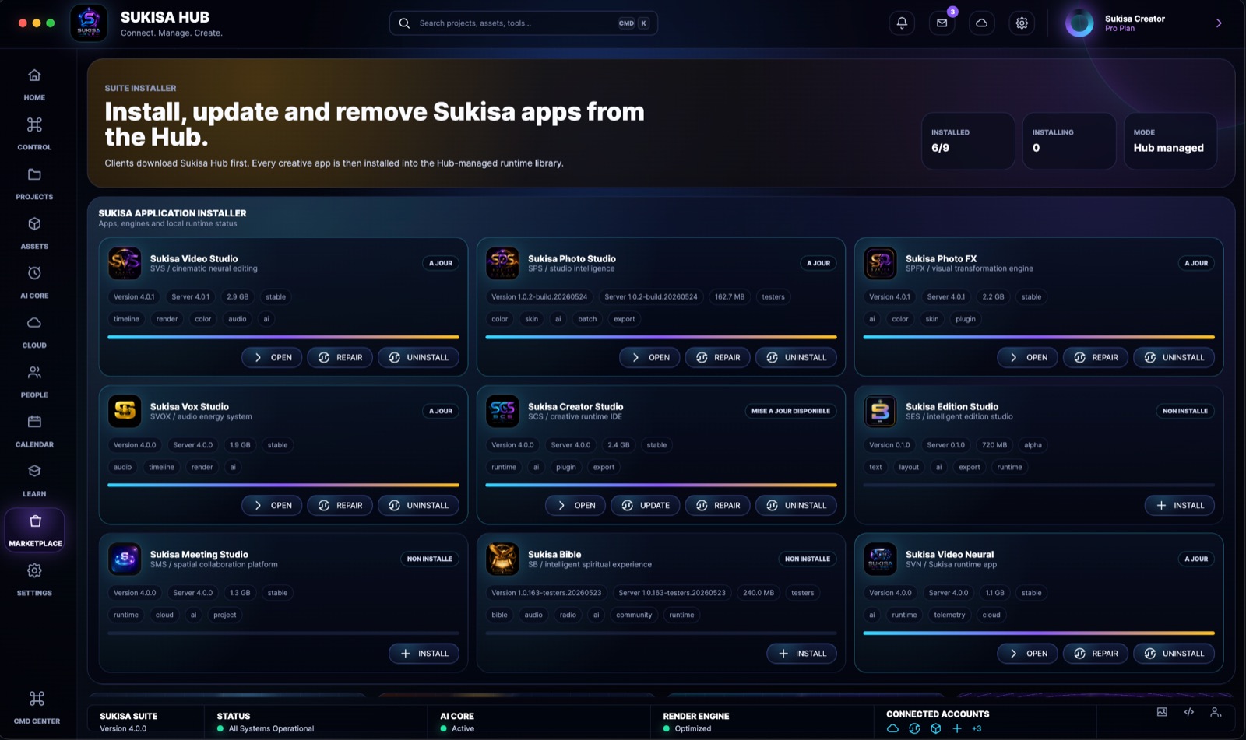
Task: Open Sukisa Video Studio
Action: (272, 358)
